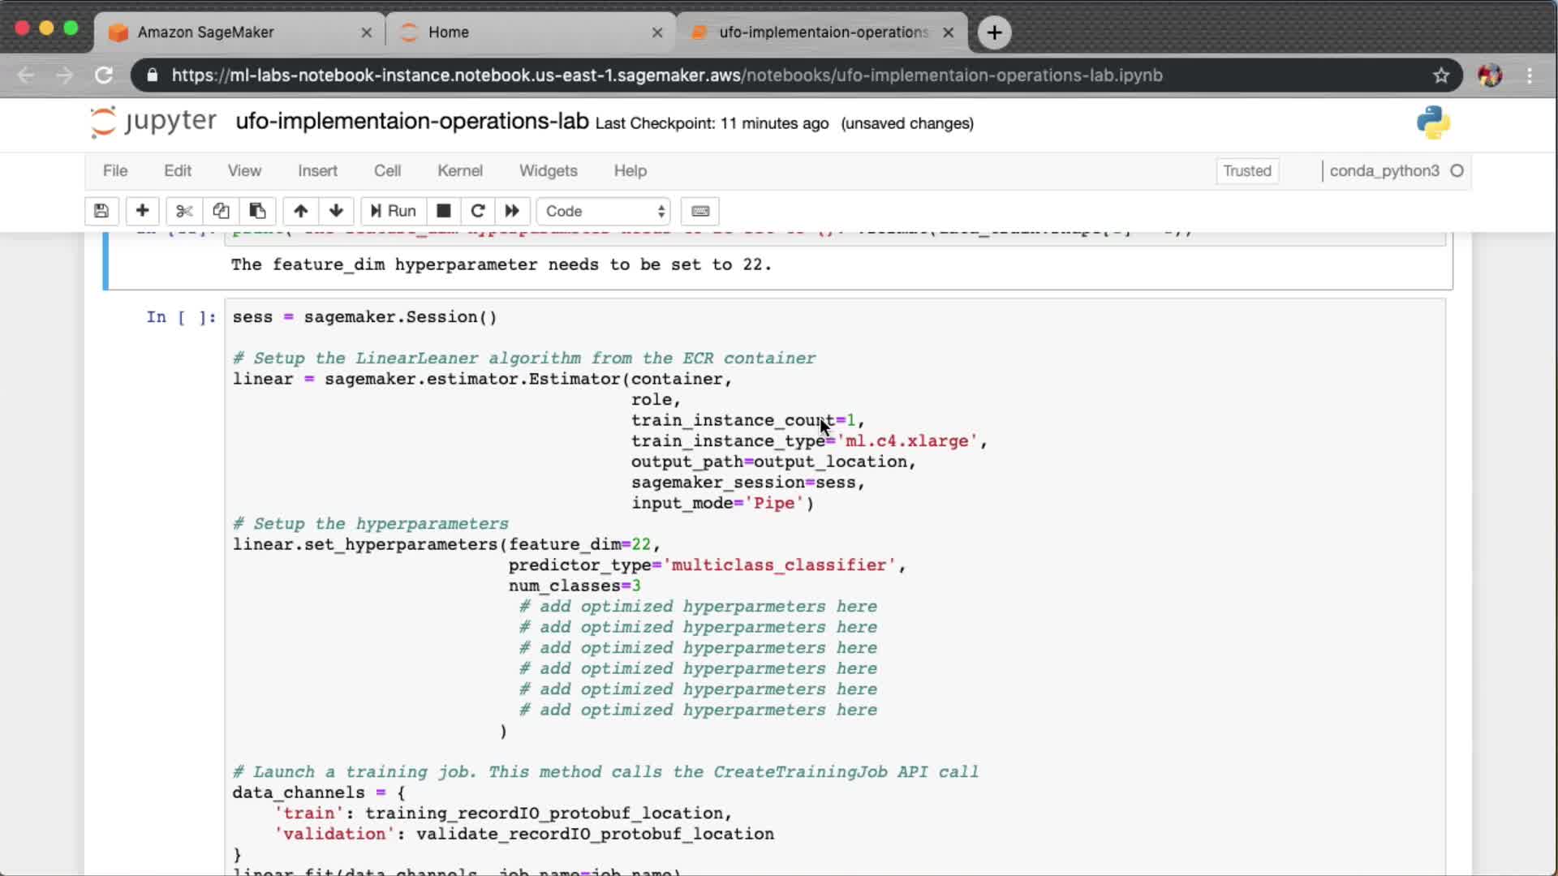Open the Kernel menu

click(x=459, y=170)
